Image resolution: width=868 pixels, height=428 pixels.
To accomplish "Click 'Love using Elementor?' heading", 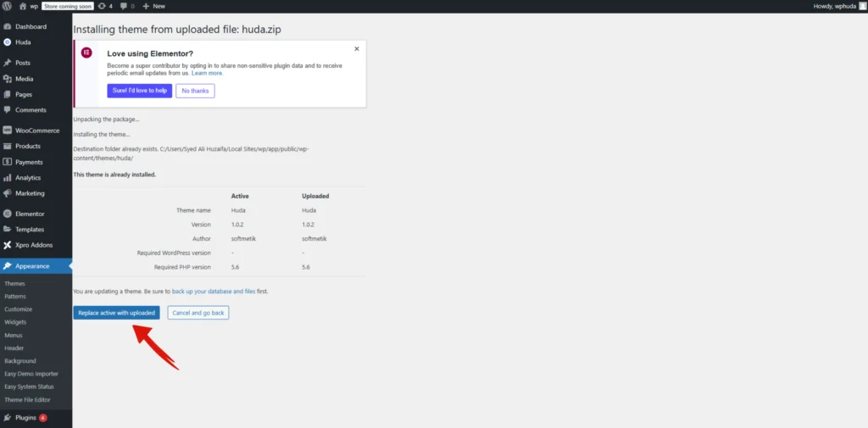I will tap(150, 53).
